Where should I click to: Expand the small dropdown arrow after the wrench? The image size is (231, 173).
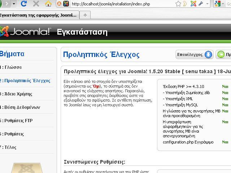(x=207, y=4)
